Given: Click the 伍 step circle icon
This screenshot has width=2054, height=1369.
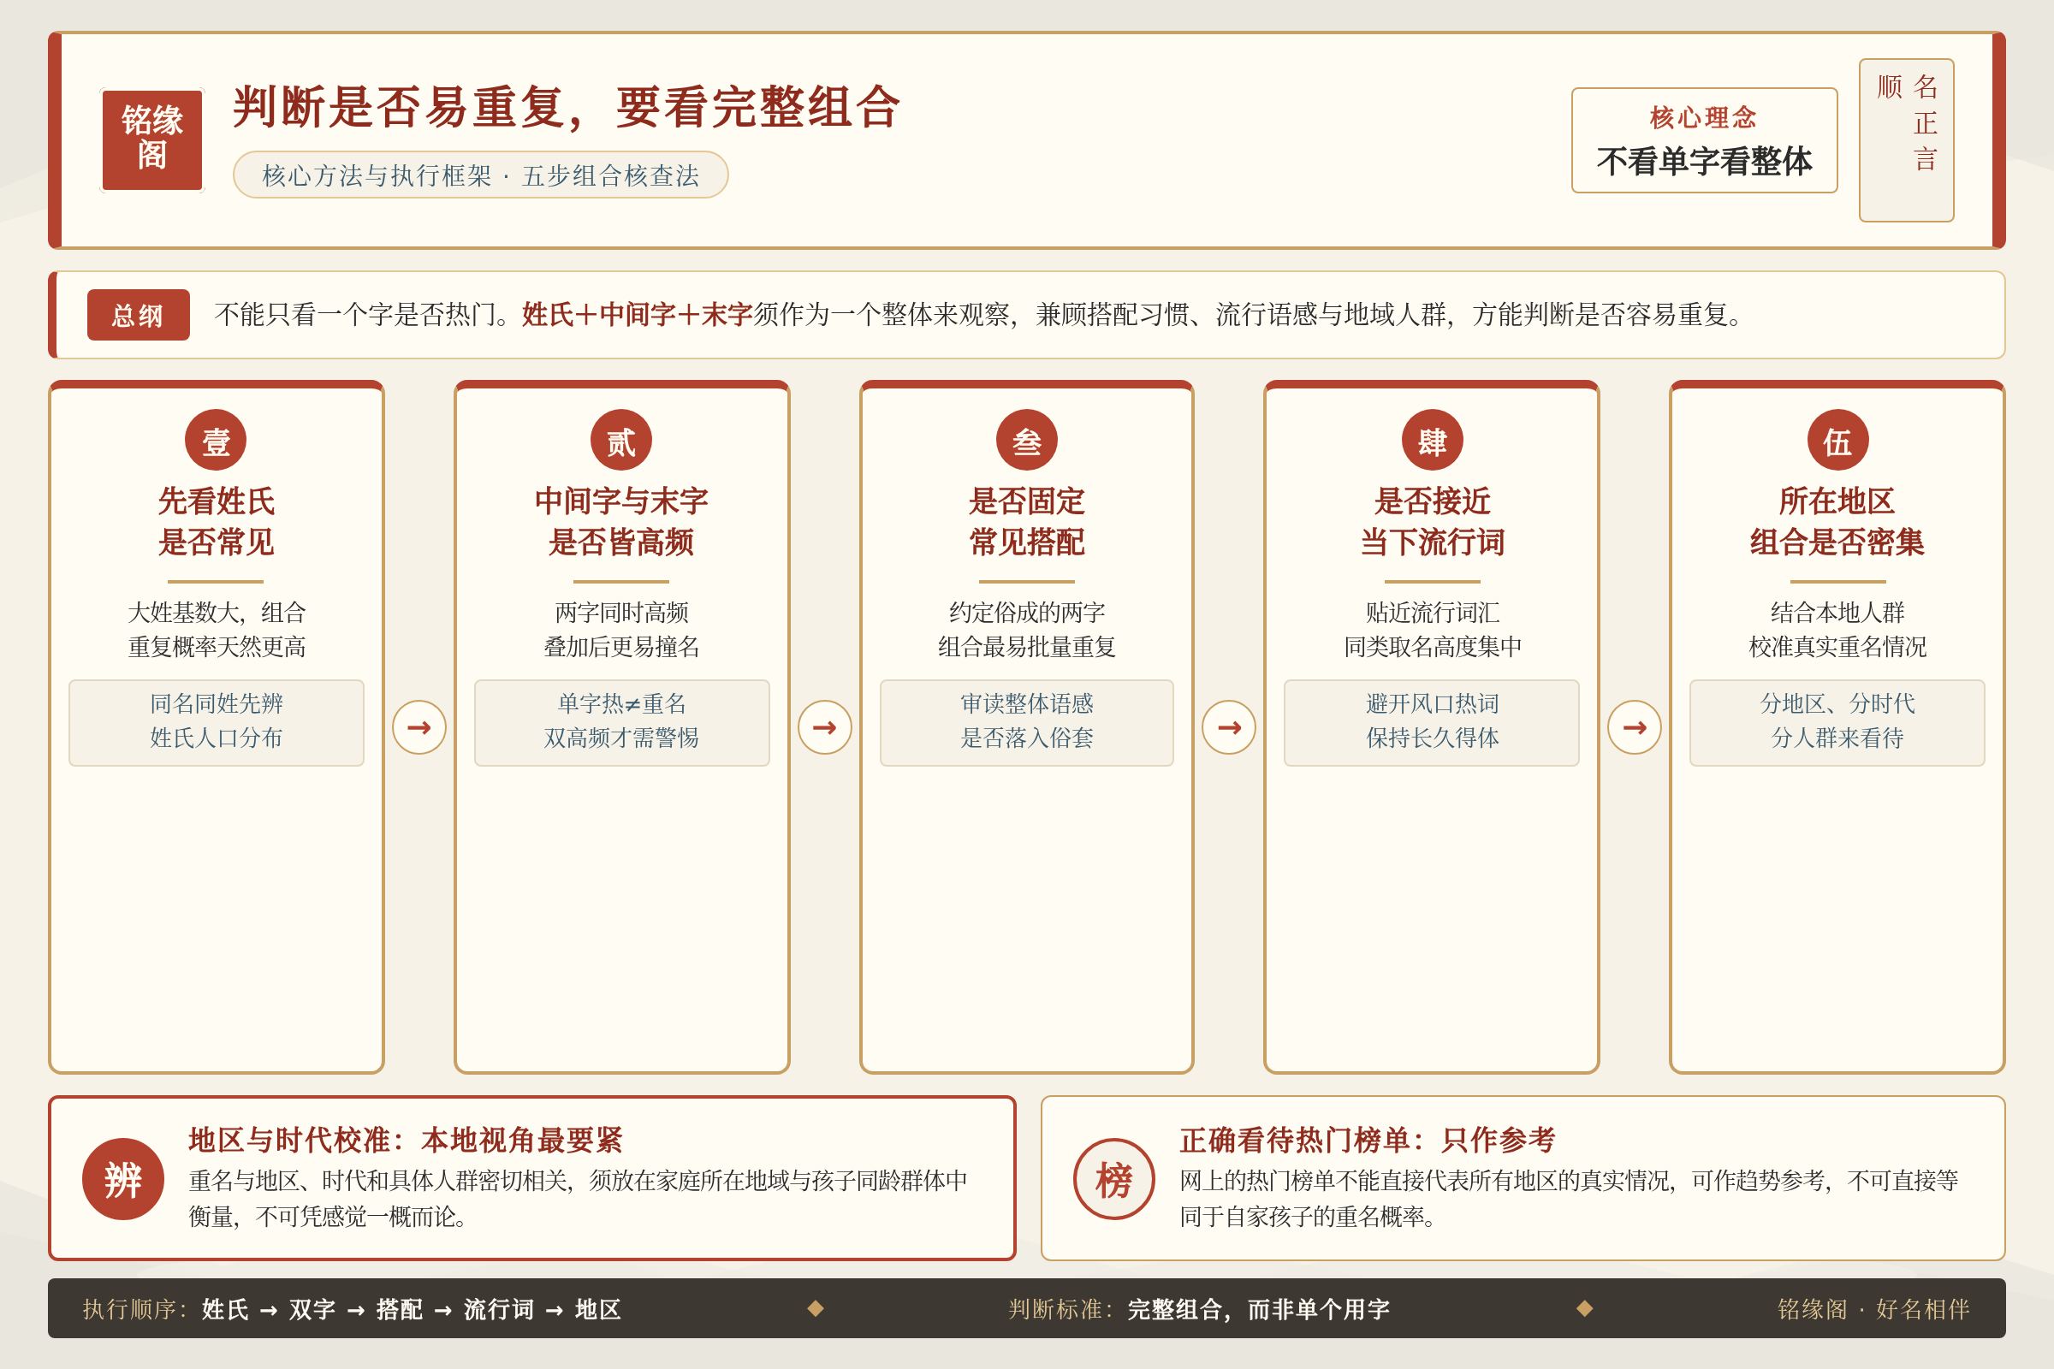Looking at the screenshot, I should (x=1837, y=440).
